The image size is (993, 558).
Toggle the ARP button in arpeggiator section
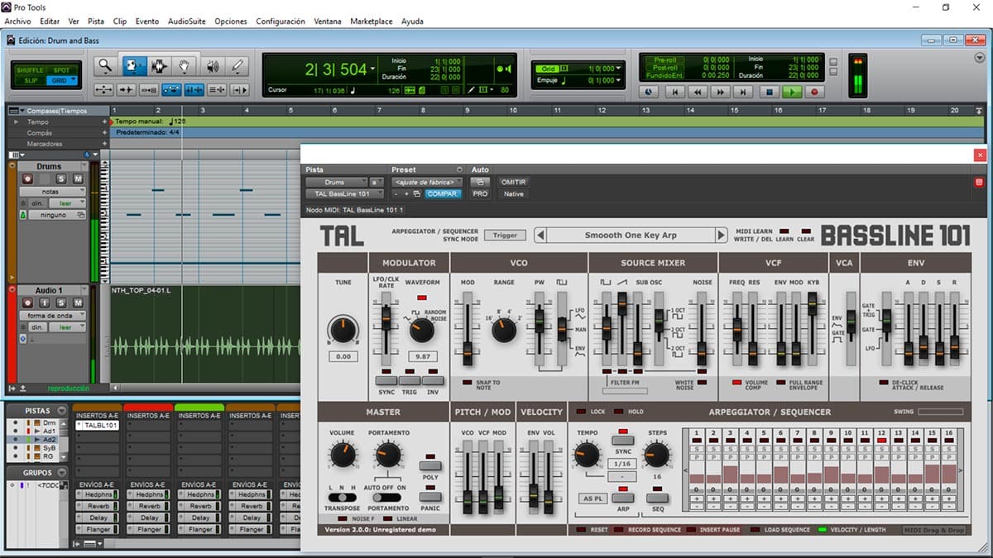tap(623, 498)
